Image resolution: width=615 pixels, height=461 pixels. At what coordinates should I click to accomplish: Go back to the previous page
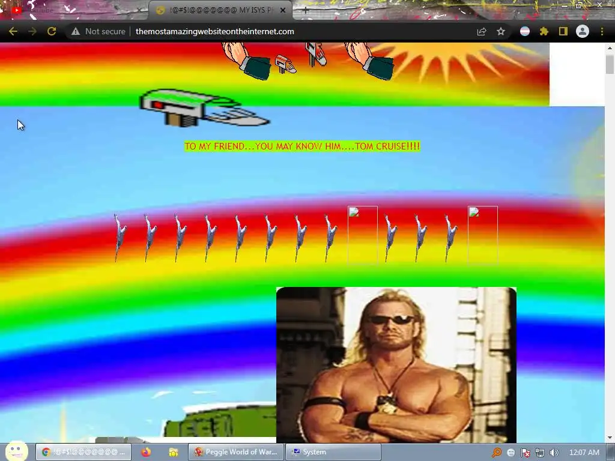point(13,31)
